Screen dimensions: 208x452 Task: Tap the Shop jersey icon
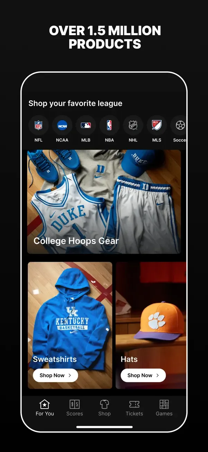pyautogui.click(x=104, y=404)
